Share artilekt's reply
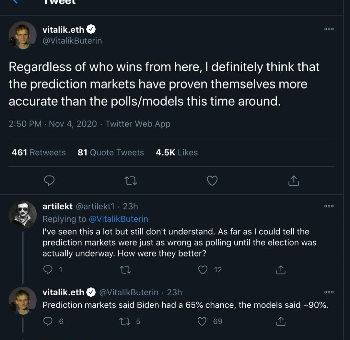 [281, 270]
